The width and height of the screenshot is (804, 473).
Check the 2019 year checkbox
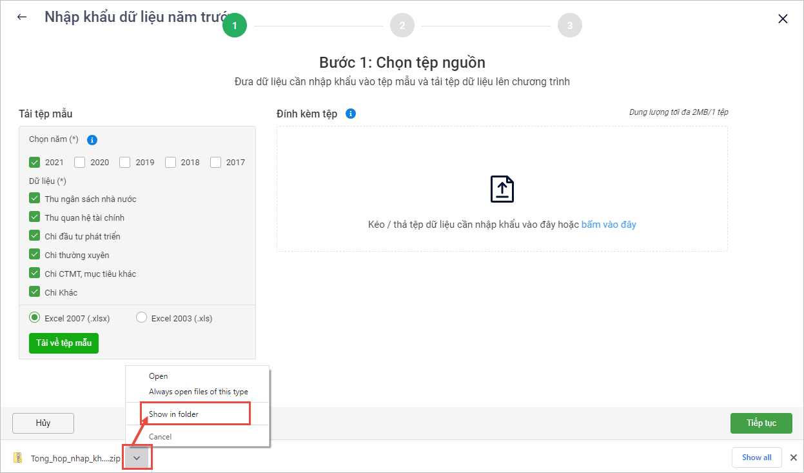click(x=125, y=163)
